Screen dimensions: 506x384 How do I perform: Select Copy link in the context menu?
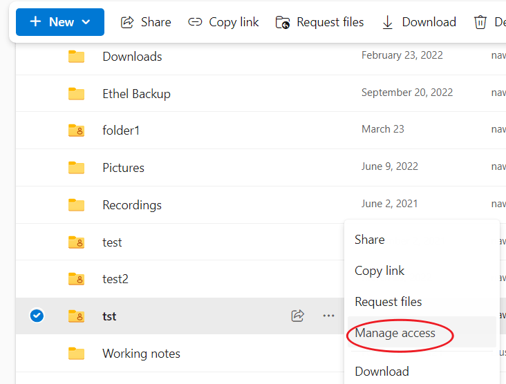pos(379,271)
